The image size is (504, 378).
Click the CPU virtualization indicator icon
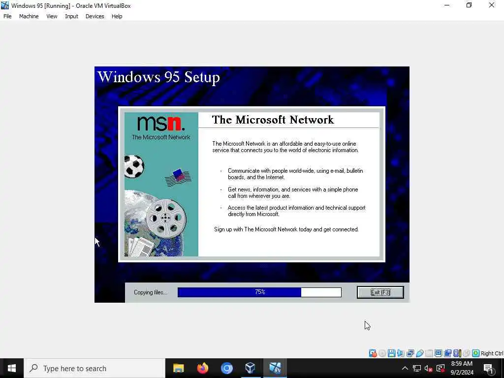pos(457,353)
